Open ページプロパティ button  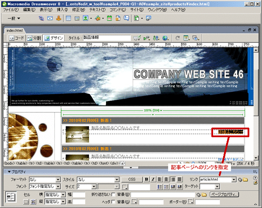224,194
